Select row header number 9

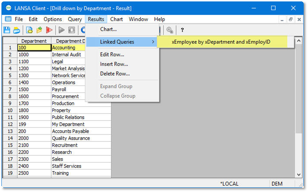pos(10,104)
